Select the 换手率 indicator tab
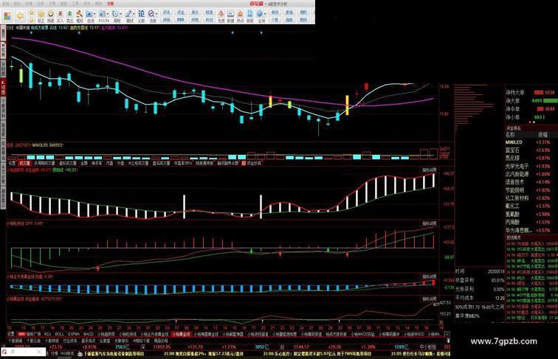 (x=97, y=163)
